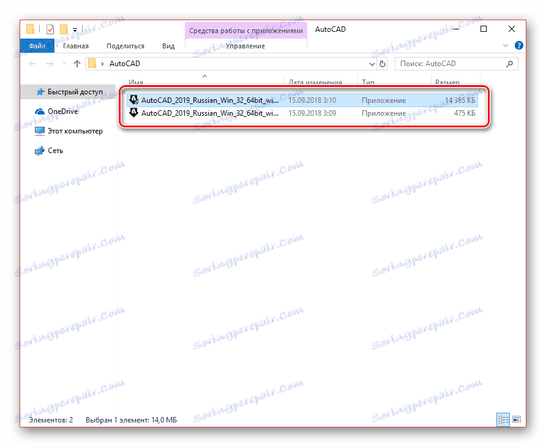Open the Файл tab

coord(37,46)
